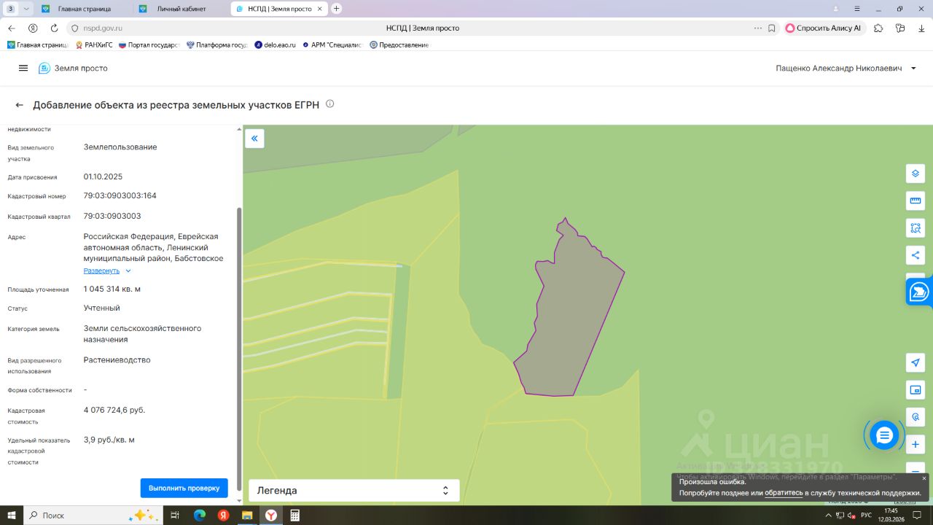Expand the tab group list chevron
Viewport: 933px width, 525px height.
pos(27,9)
